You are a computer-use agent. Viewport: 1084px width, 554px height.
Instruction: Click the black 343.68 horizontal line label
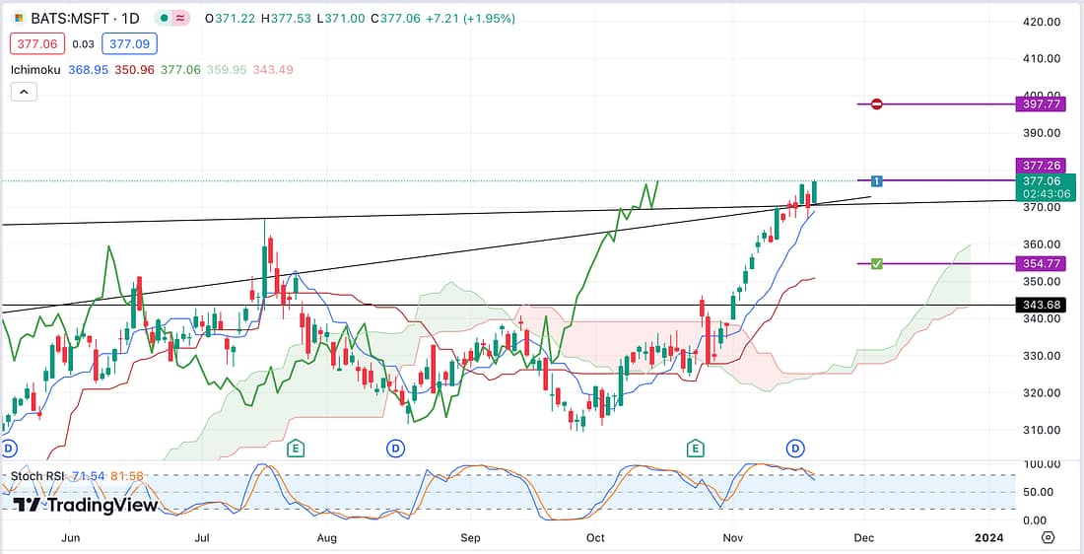[1038, 306]
